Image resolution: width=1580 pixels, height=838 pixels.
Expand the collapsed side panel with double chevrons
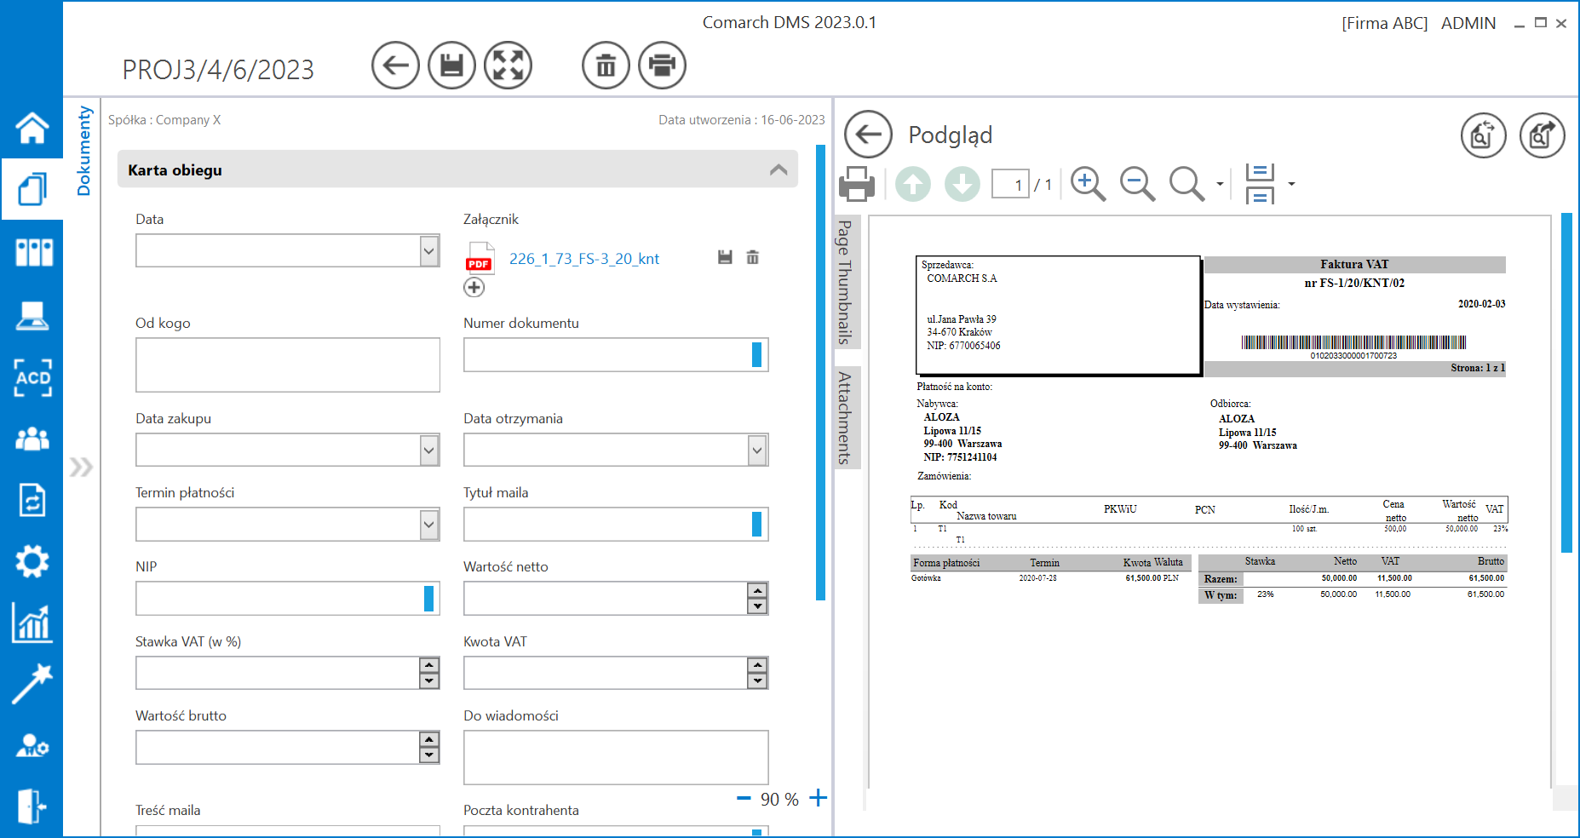81,467
